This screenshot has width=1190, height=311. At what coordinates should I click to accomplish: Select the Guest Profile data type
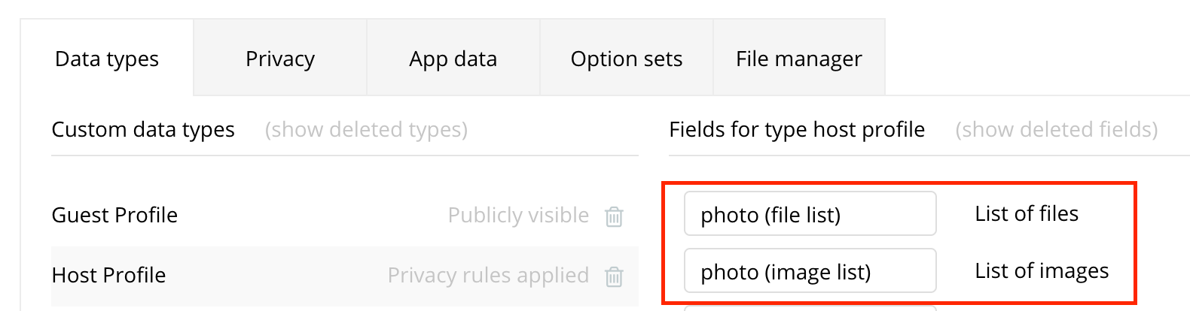click(x=114, y=216)
